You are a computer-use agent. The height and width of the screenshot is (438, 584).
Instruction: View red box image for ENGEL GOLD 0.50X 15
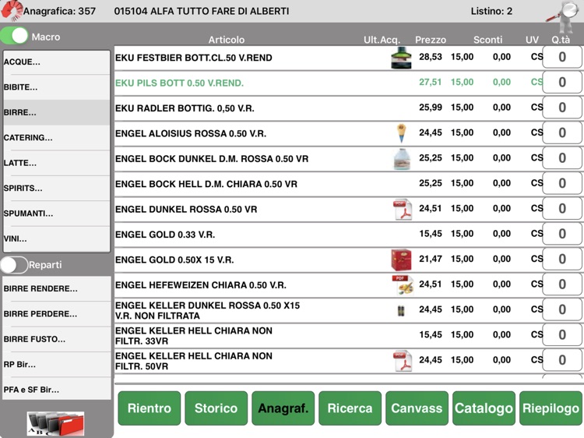[x=401, y=260]
